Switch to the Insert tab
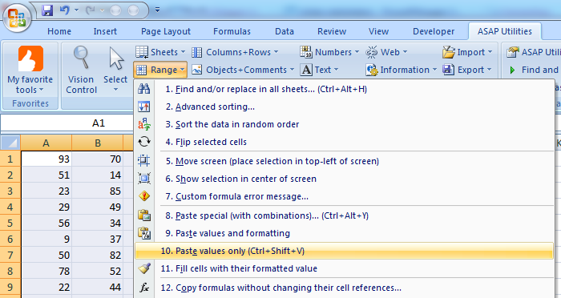561x298 pixels. click(105, 31)
